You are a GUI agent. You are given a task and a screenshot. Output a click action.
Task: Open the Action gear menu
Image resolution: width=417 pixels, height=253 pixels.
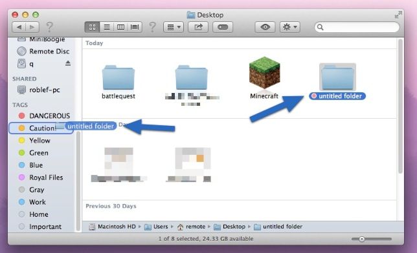coord(290,27)
